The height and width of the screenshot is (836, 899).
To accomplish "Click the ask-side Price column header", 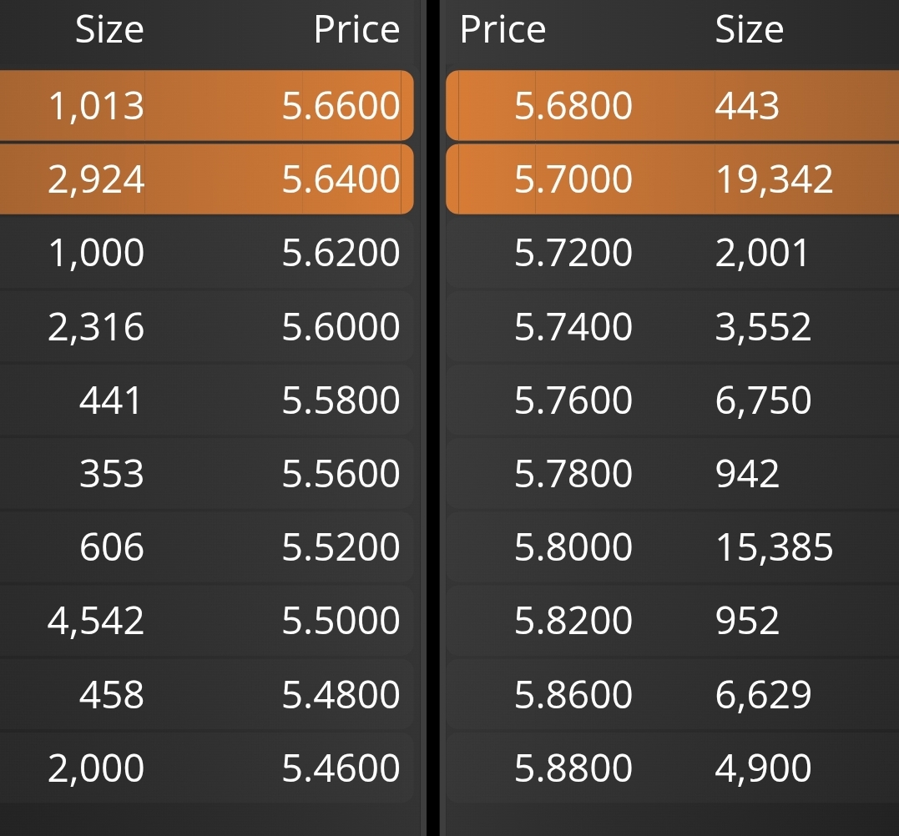I will (x=503, y=29).
